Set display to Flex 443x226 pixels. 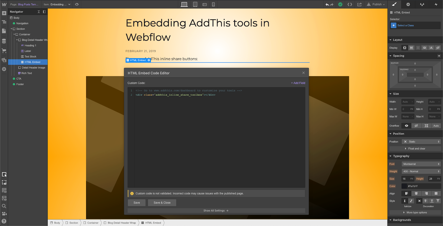(411, 48)
